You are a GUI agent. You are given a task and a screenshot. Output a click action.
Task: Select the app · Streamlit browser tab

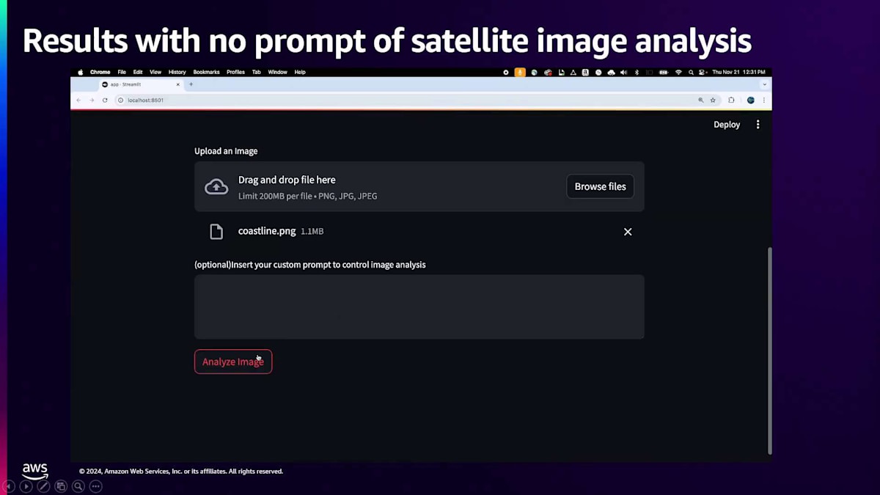(139, 84)
